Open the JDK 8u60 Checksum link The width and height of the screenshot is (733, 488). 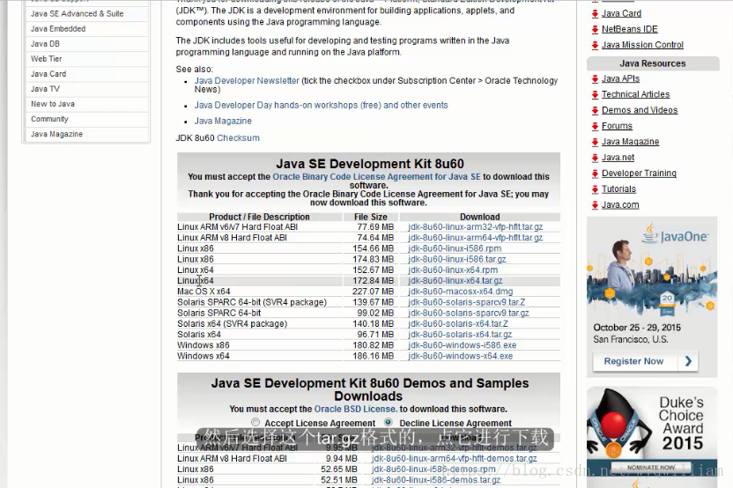238,138
